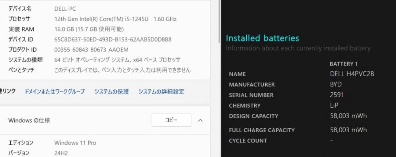396x157 pixels.
Task: Select the product ID 00355-60843-80673-AAOEM
Action: coord(91,50)
